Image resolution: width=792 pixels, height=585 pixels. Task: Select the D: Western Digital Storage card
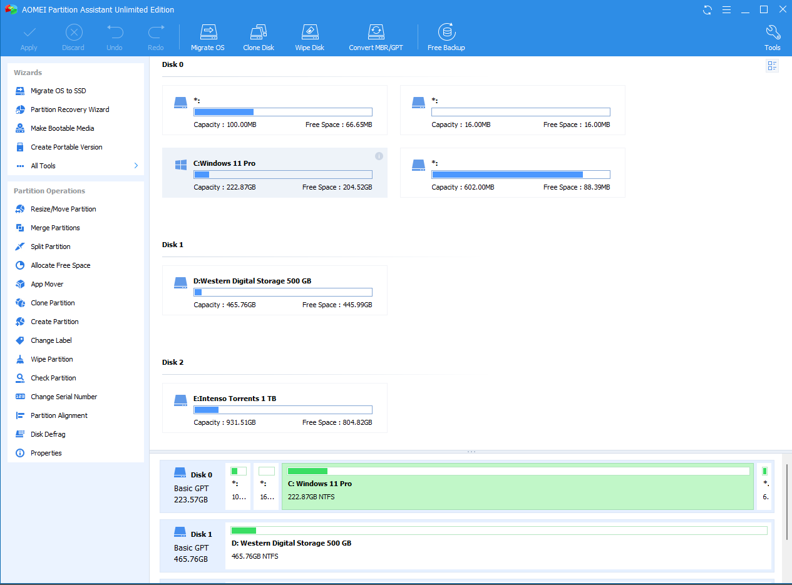(x=274, y=290)
